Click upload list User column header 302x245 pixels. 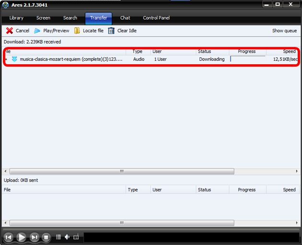click(173, 190)
